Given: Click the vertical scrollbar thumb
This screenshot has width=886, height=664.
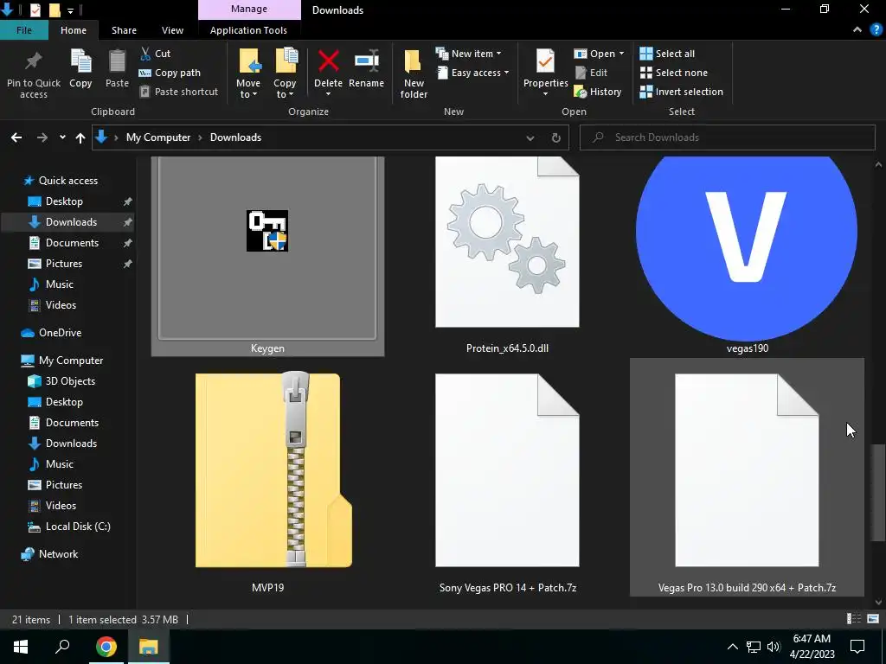Looking at the screenshot, I should [x=878, y=492].
